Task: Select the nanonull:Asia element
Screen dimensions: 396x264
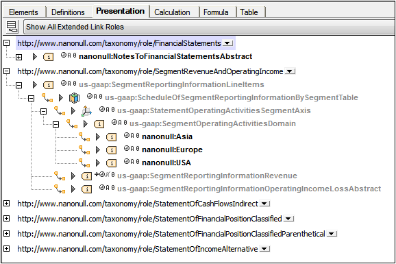Action: coord(167,136)
